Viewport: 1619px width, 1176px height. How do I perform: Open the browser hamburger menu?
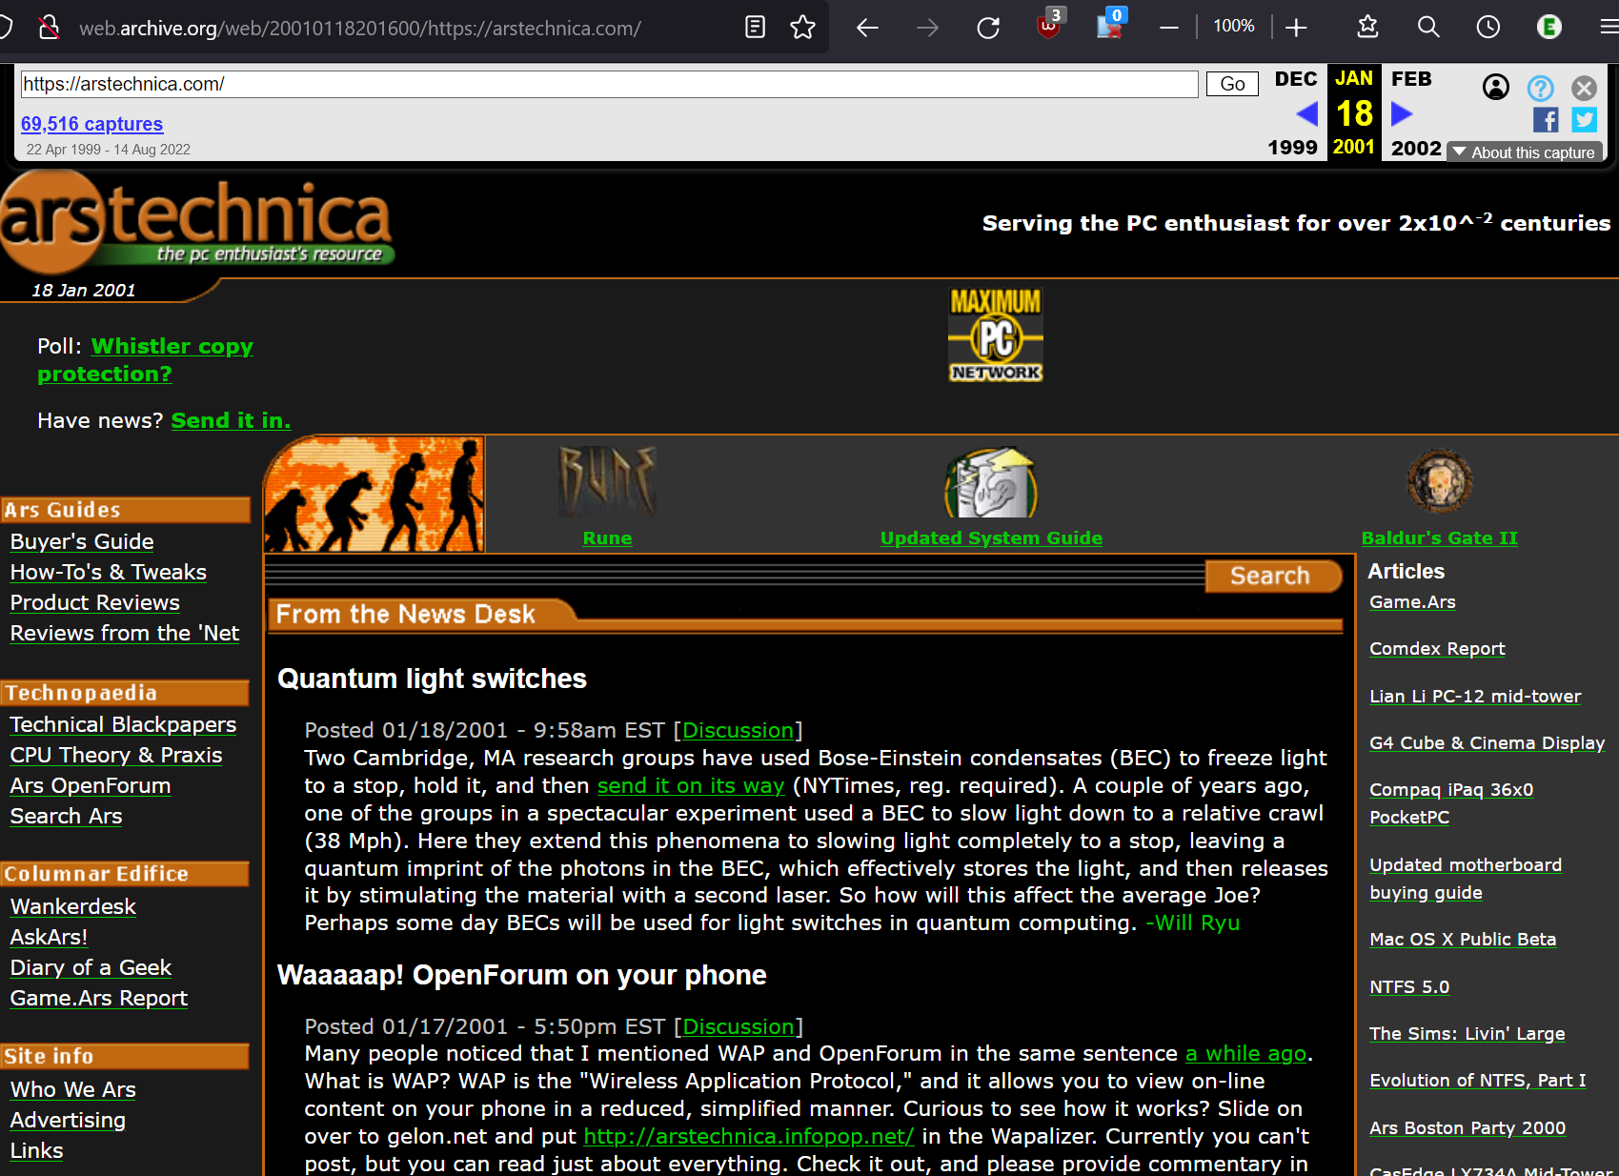tap(1609, 27)
